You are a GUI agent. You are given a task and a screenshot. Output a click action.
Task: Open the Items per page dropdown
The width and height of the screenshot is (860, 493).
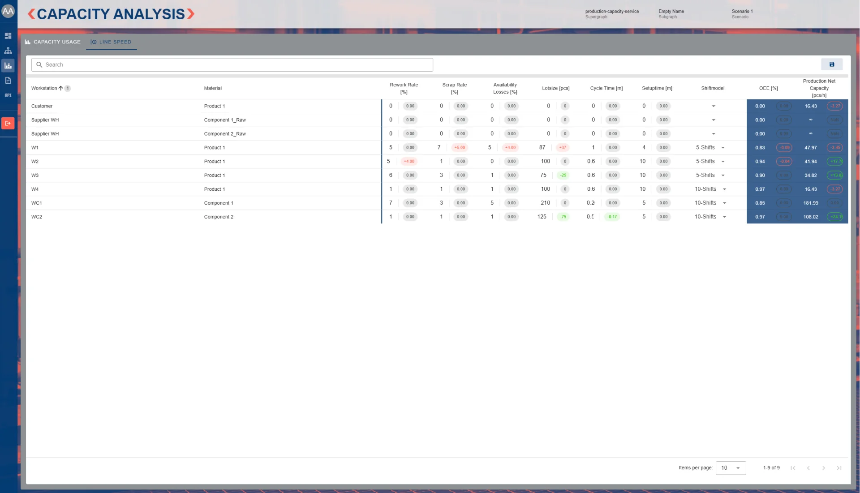pyautogui.click(x=731, y=468)
